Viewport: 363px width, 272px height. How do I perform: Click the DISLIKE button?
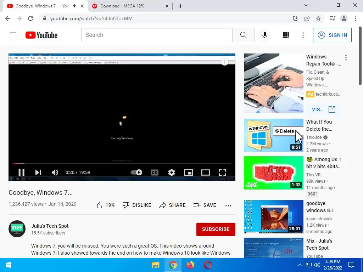click(x=137, y=205)
